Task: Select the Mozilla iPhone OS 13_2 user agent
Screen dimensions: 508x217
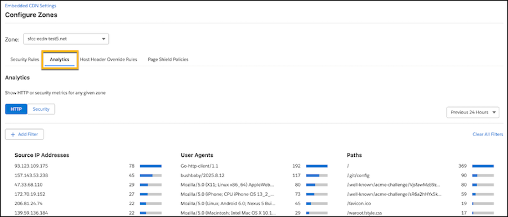Action: coord(228,194)
